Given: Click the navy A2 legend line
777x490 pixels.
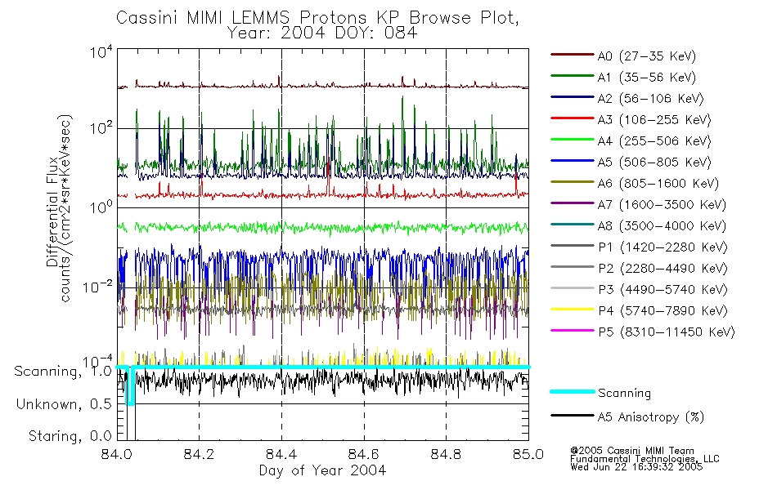Looking at the screenshot, I should coord(573,97).
